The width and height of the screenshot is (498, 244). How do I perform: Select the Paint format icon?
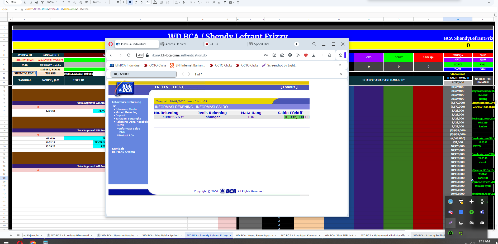[42, 2]
